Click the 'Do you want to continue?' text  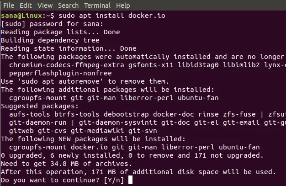pyautogui.click(x=50, y=180)
